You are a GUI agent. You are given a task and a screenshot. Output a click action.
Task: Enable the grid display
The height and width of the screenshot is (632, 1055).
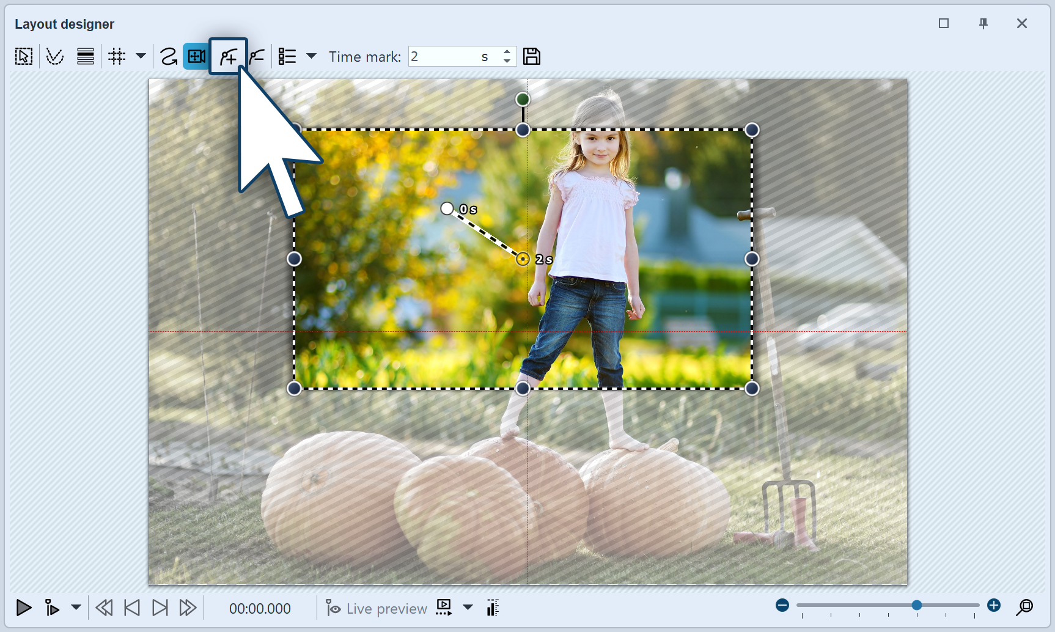tap(117, 56)
